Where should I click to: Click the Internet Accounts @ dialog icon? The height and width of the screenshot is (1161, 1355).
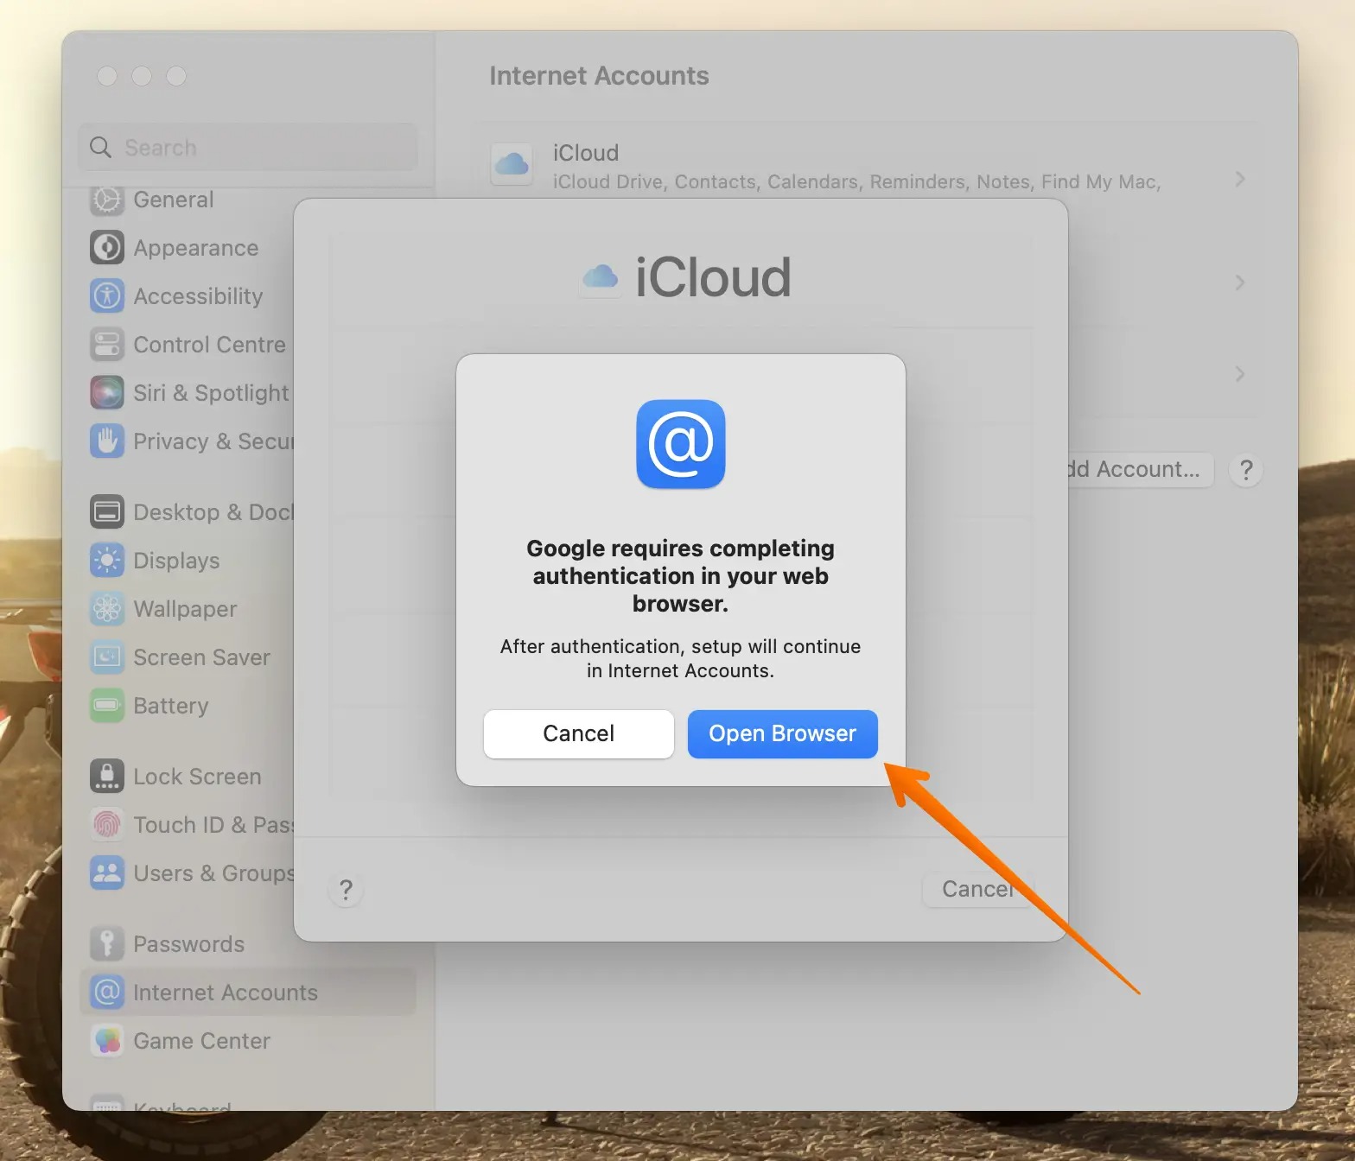(x=681, y=444)
